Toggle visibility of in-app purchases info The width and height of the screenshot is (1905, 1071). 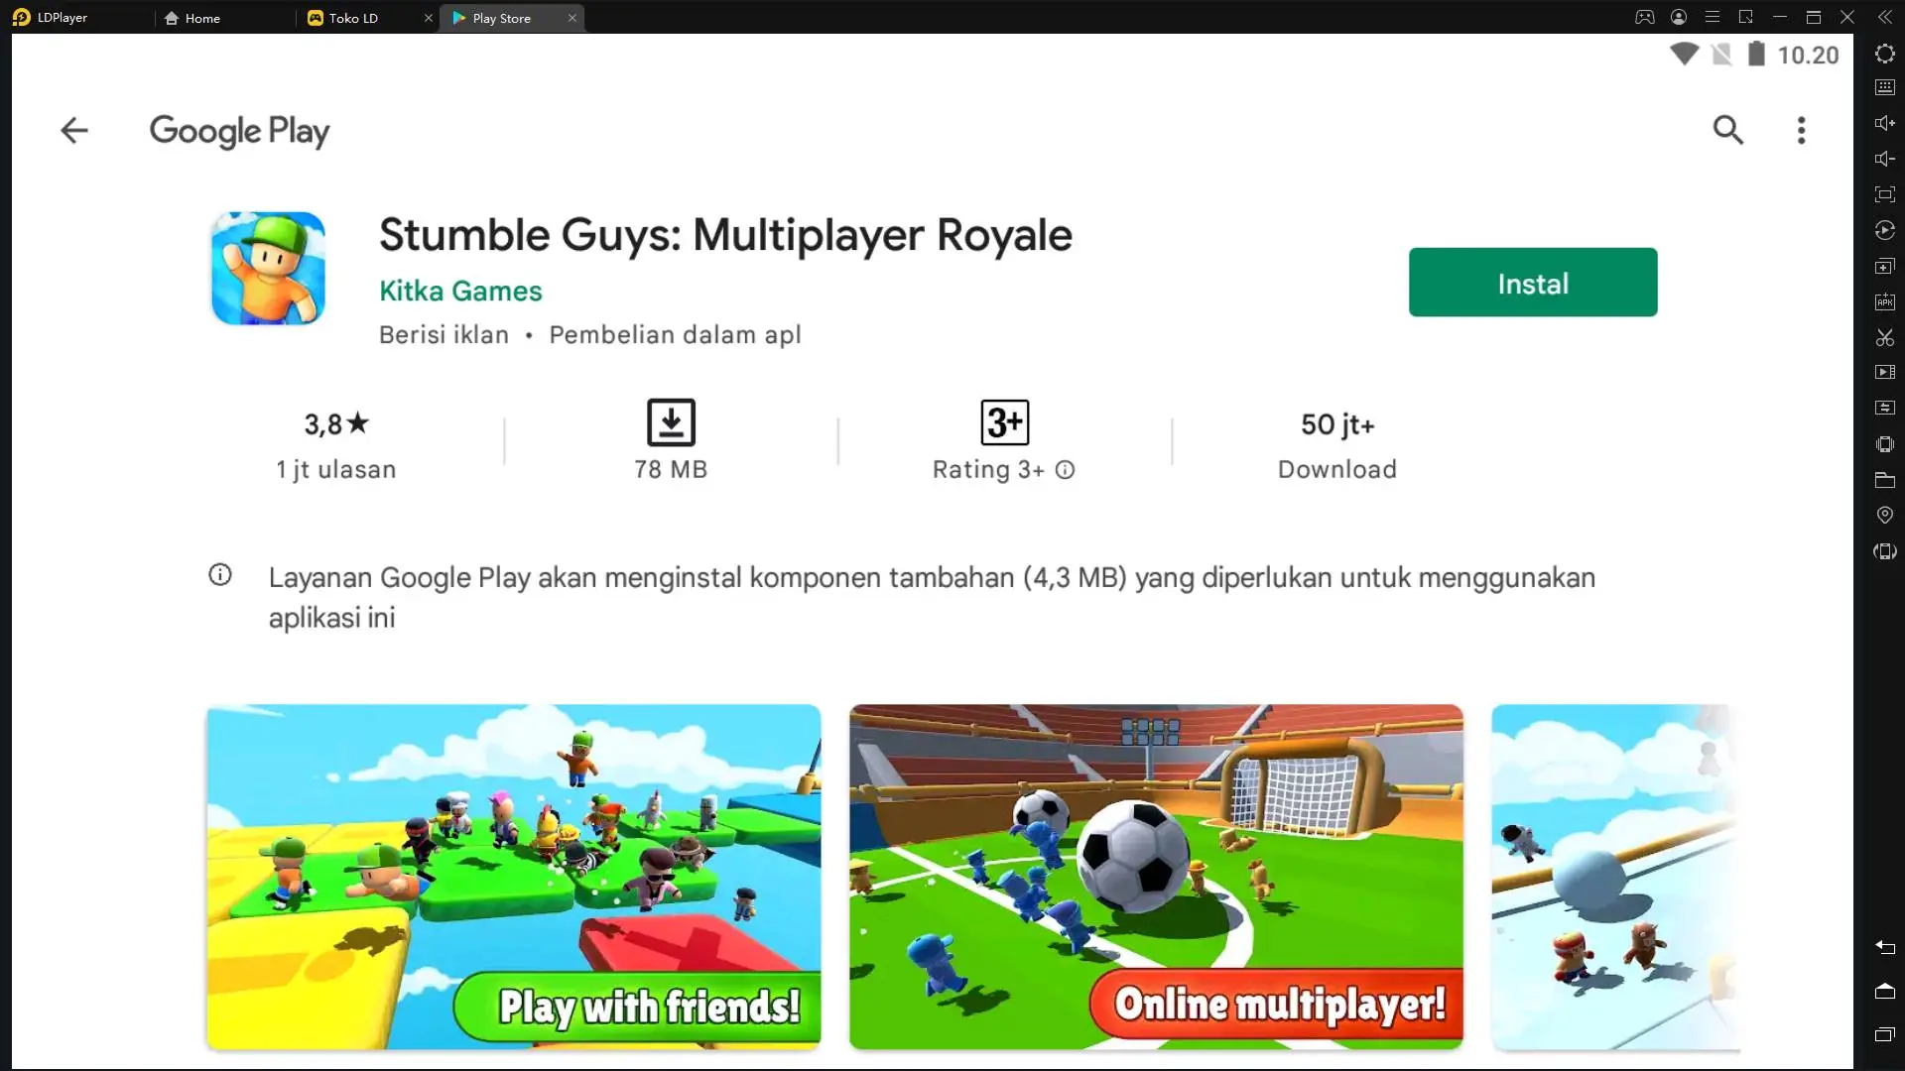click(x=674, y=335)
